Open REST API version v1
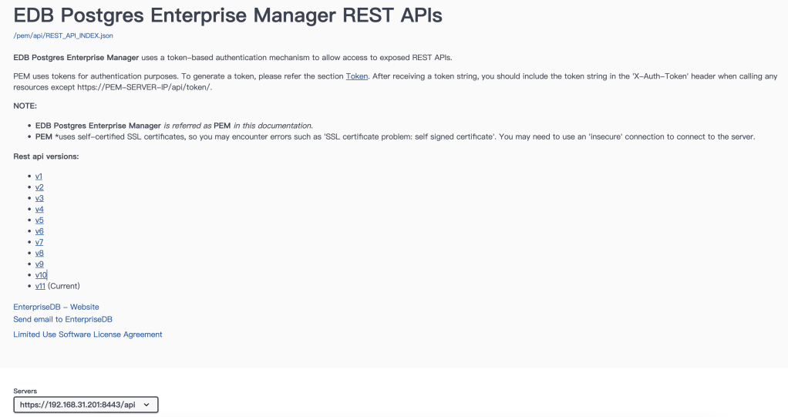Viewport: 788px width, 417px height. (x=39, y=177)
